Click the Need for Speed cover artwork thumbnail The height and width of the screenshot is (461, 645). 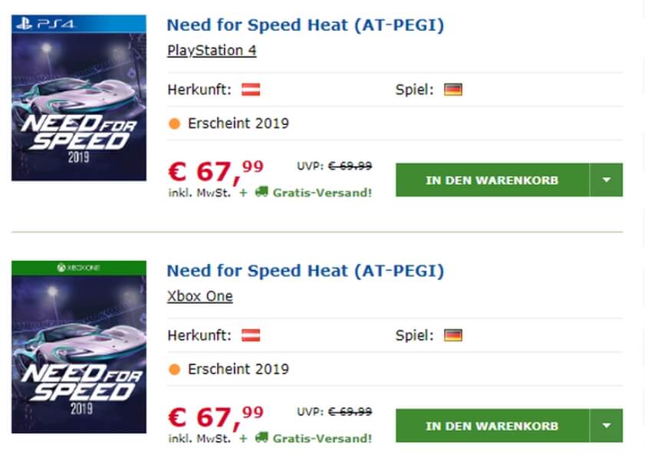[80, 97]
